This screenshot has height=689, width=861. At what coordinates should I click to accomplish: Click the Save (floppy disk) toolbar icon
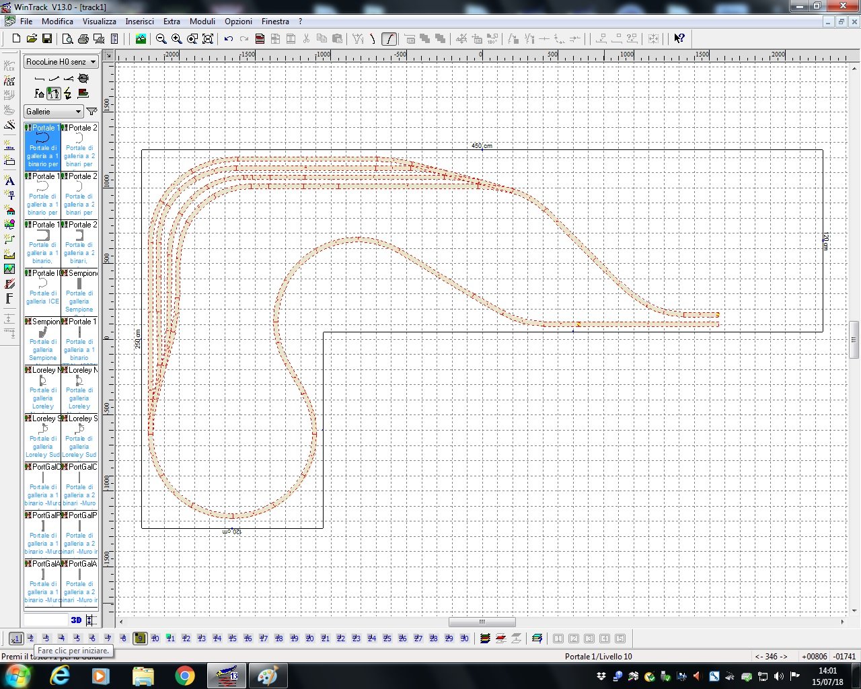47,39
